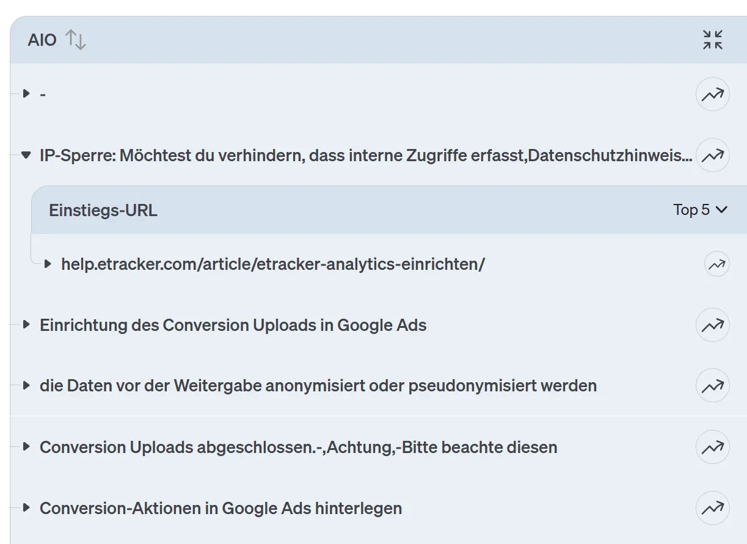
Task: Open the trend chart for the anonymisiert row
Action: (x=712, y=385)
